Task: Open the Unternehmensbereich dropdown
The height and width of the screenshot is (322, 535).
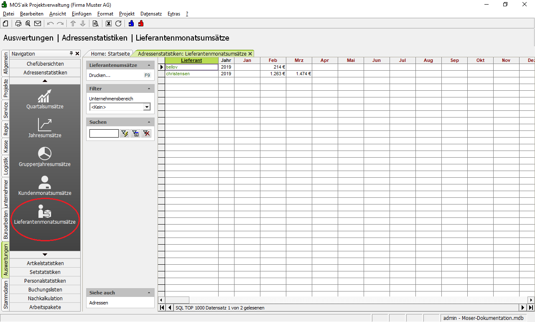Action: (147, 107)
